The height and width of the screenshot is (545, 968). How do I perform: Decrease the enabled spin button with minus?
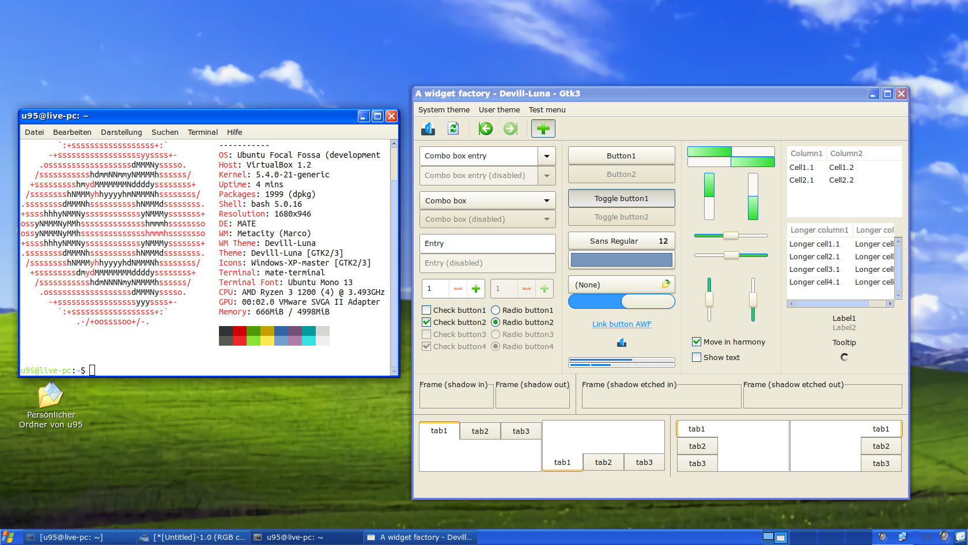[x=458, y=288]
